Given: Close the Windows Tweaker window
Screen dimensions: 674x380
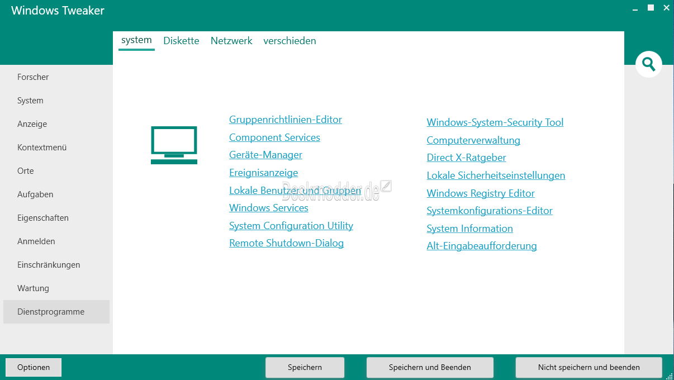Looking at the screenshot, I should (666, 8).
